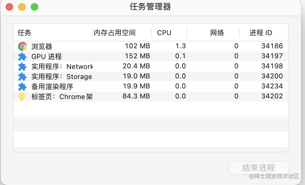Sort by the 内存占用空间 column header
305x185 pixels.
(114, 32)
